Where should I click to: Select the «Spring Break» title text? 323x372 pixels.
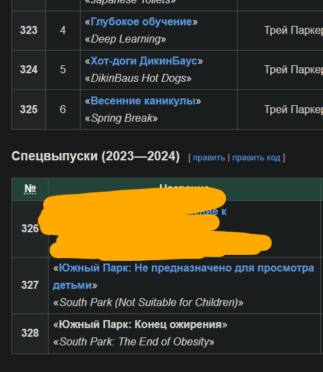(x=121, y=118)
